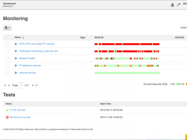This screenshot has height=140, width=187.
Task: Open the Internet service monitor link
Action: click(x=27, y=73)
